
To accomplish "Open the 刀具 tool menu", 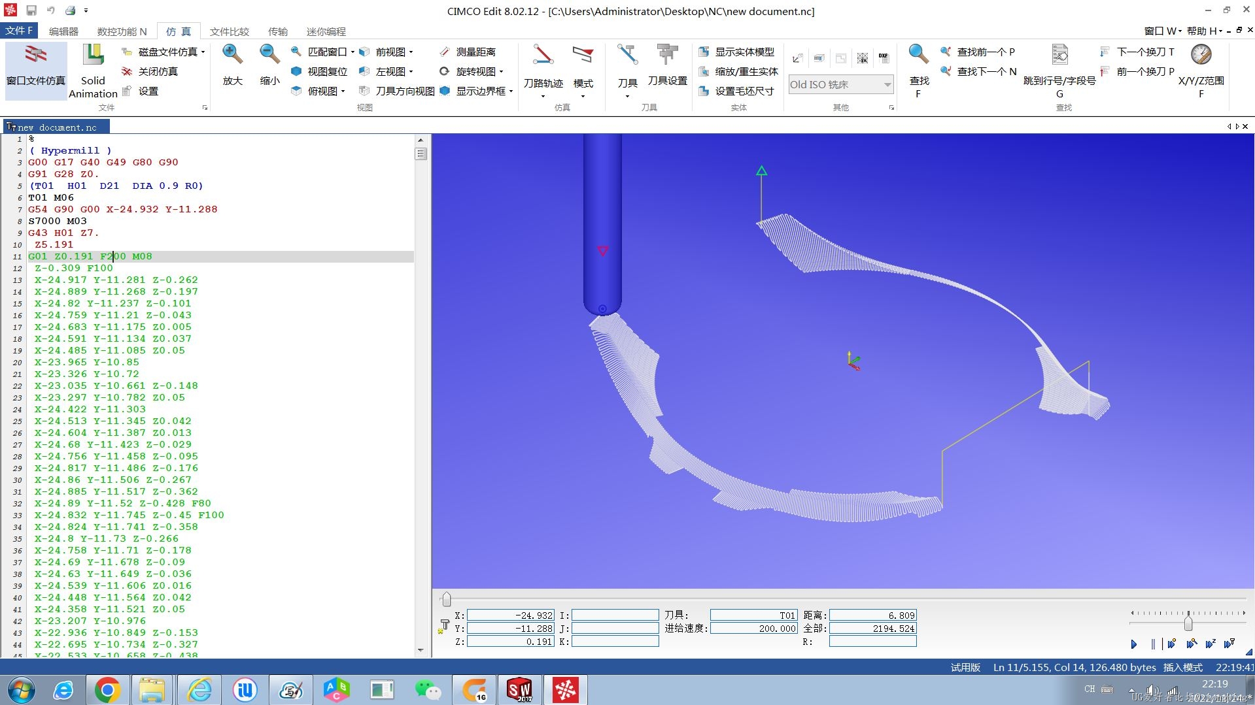I will pos(627,71).
